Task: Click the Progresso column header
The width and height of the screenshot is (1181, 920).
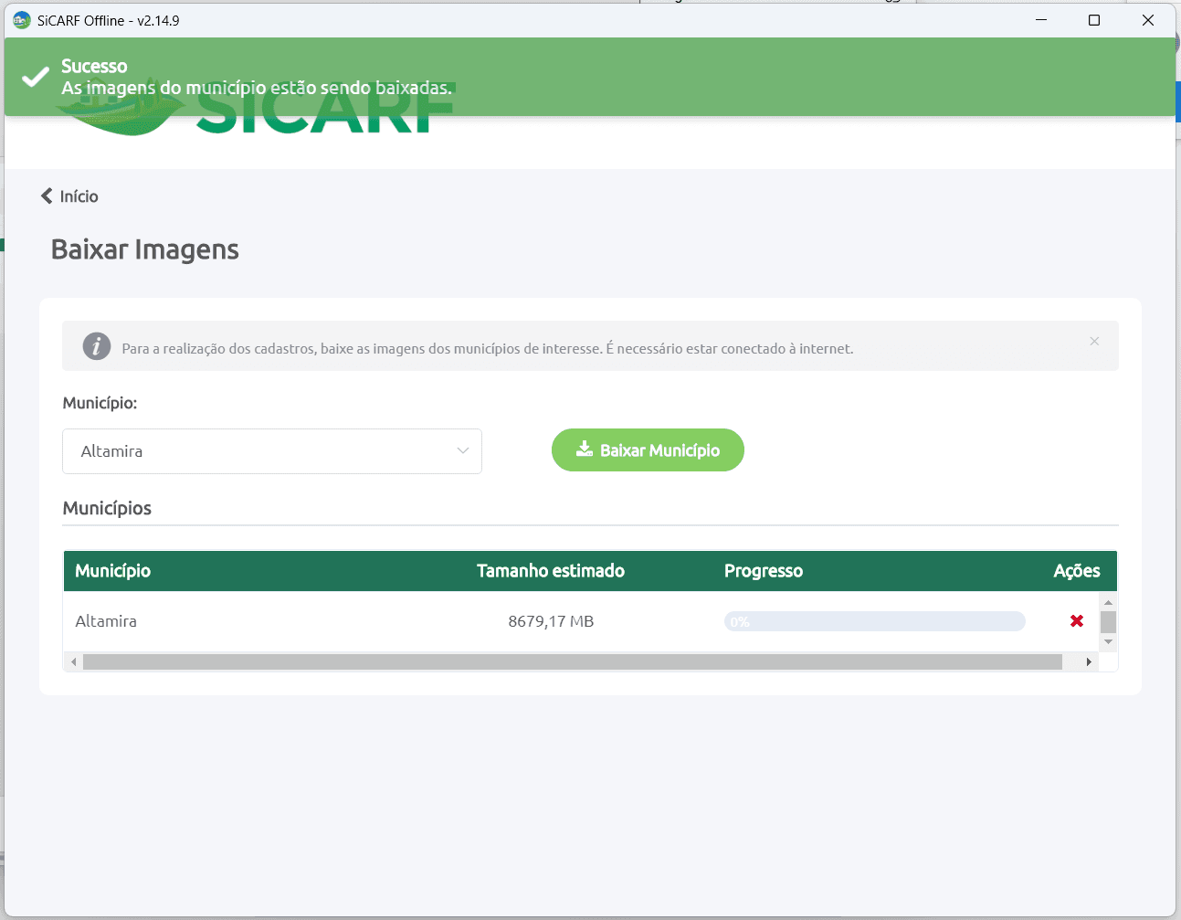Action: 764,571
